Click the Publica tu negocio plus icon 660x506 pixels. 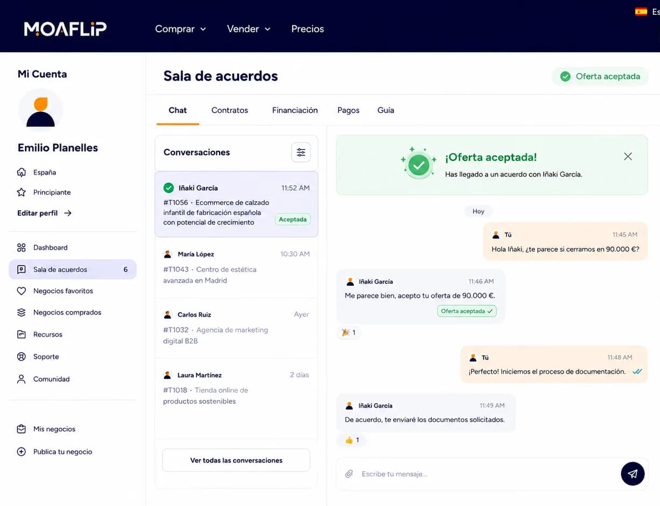(22, 452)
